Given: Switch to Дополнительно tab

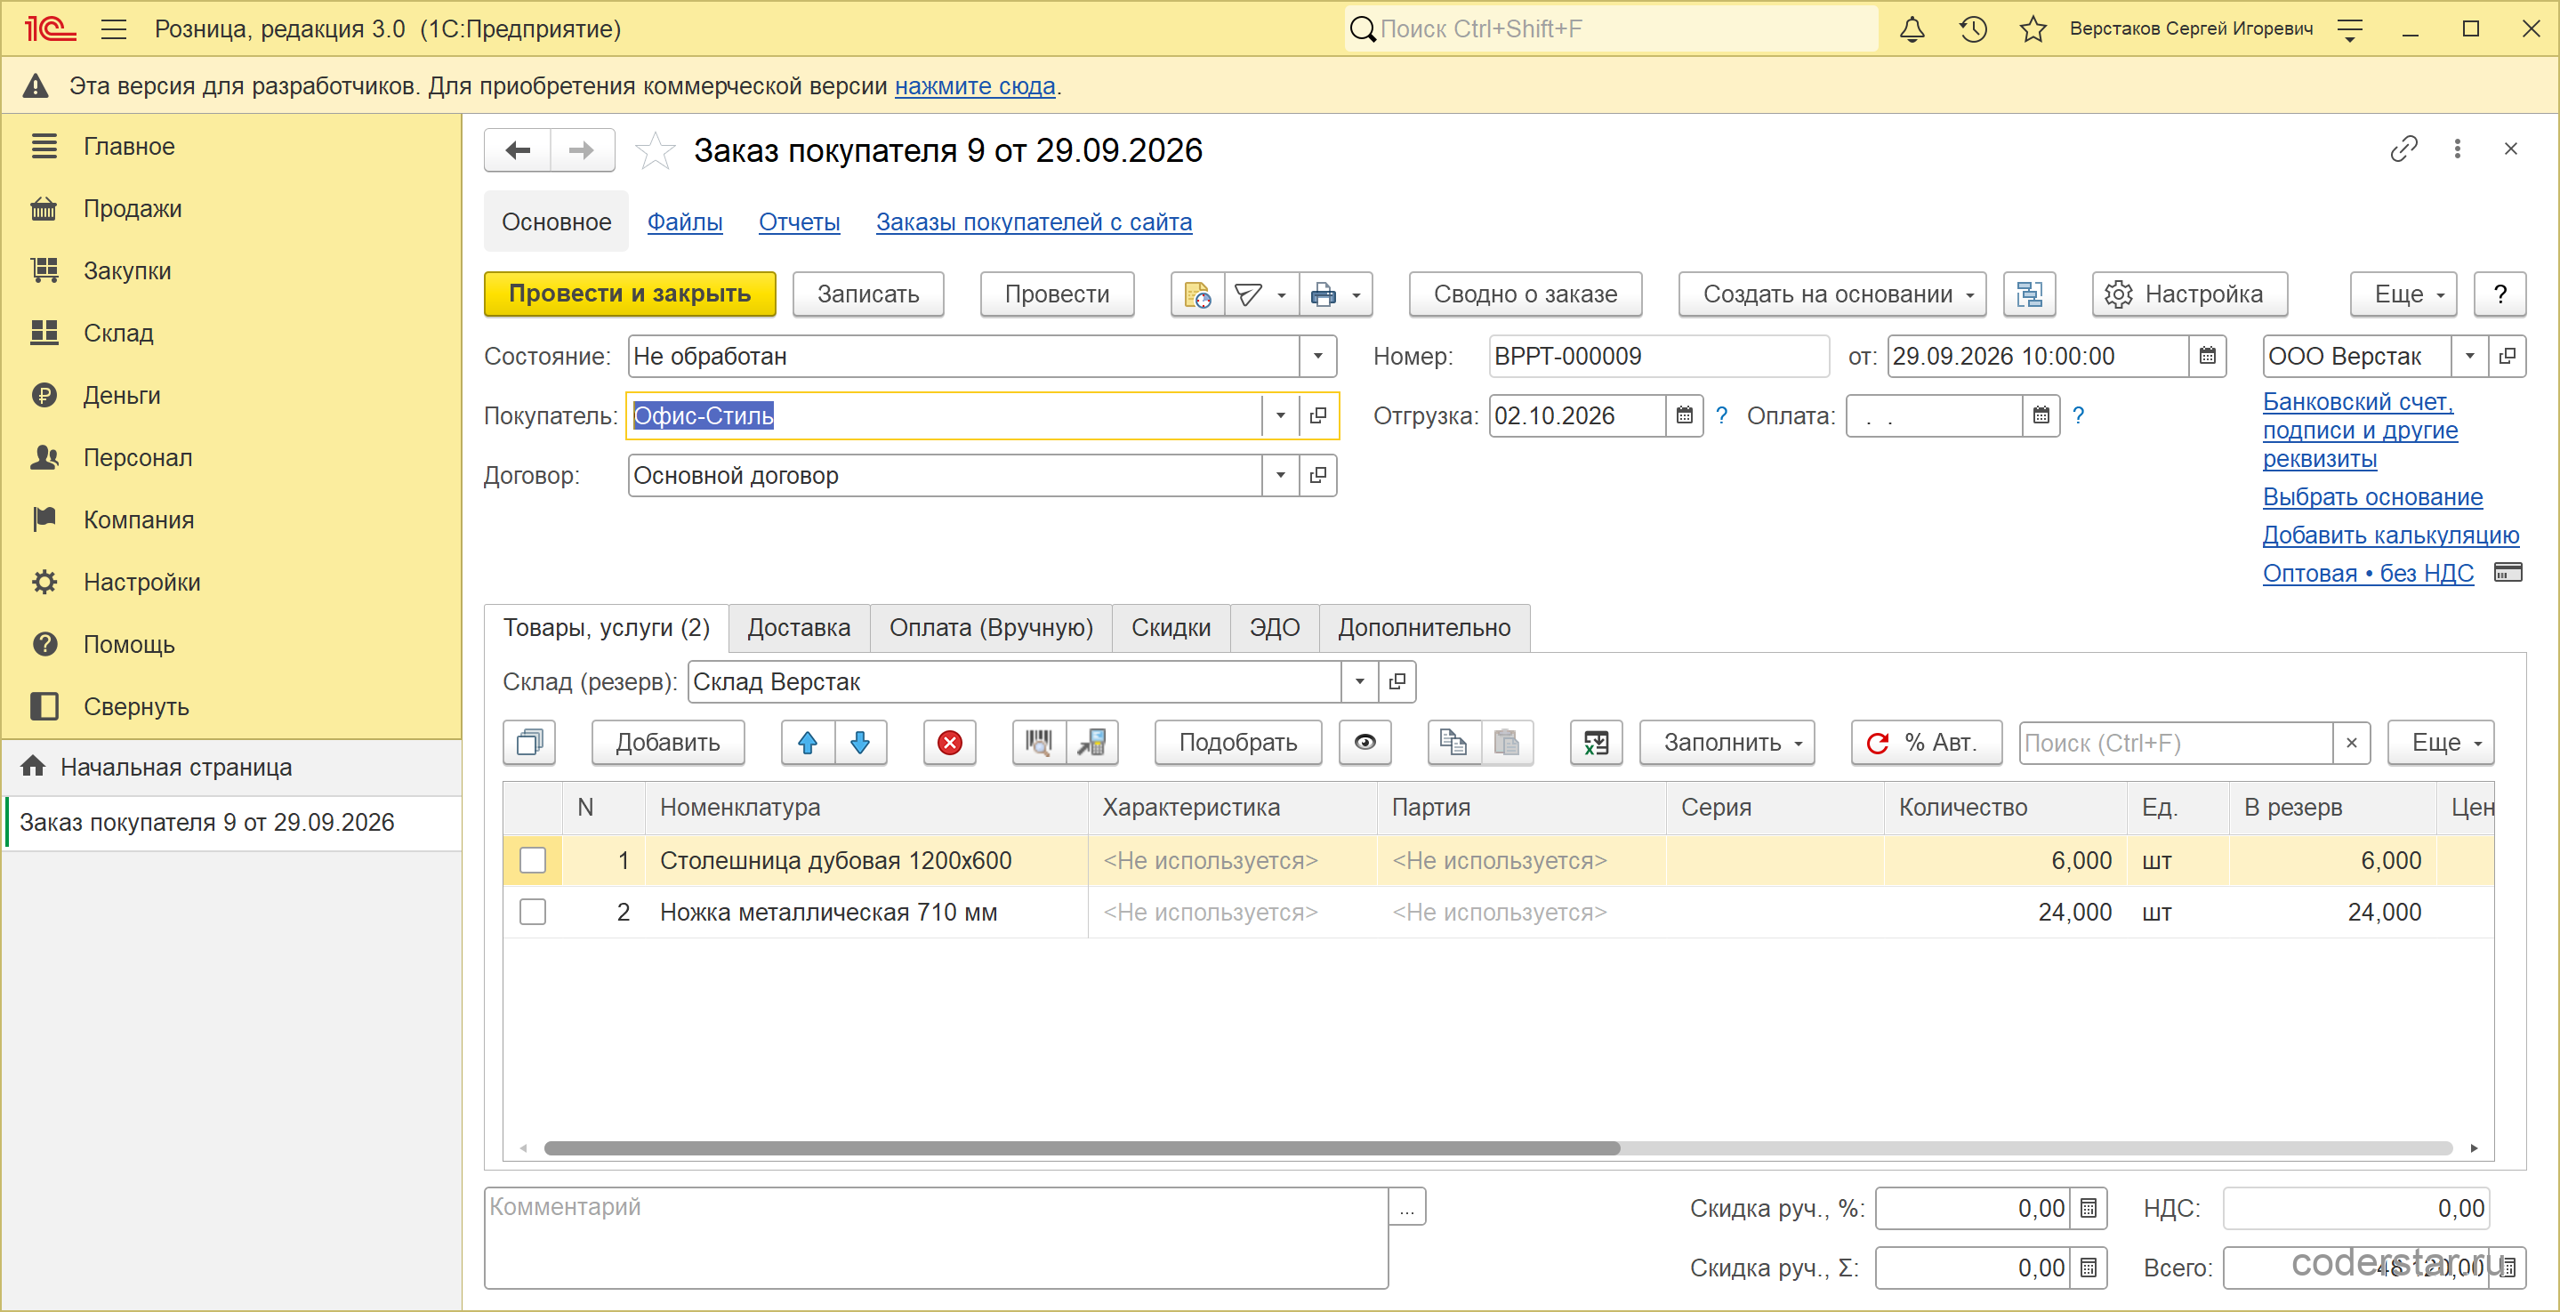Looking at the screenshot, I should [1424, 628].
